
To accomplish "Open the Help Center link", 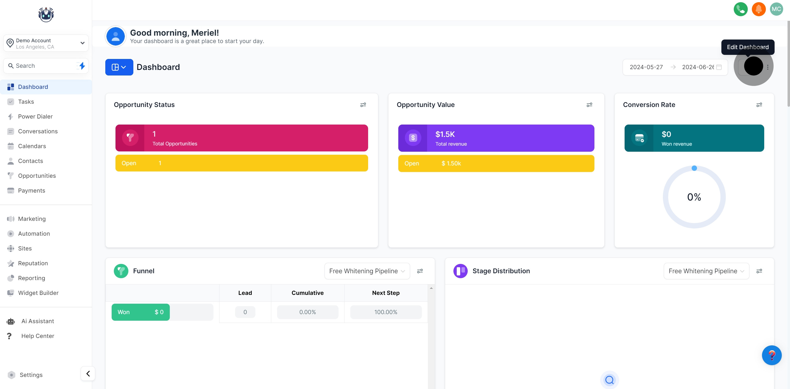I will (37, 336).
